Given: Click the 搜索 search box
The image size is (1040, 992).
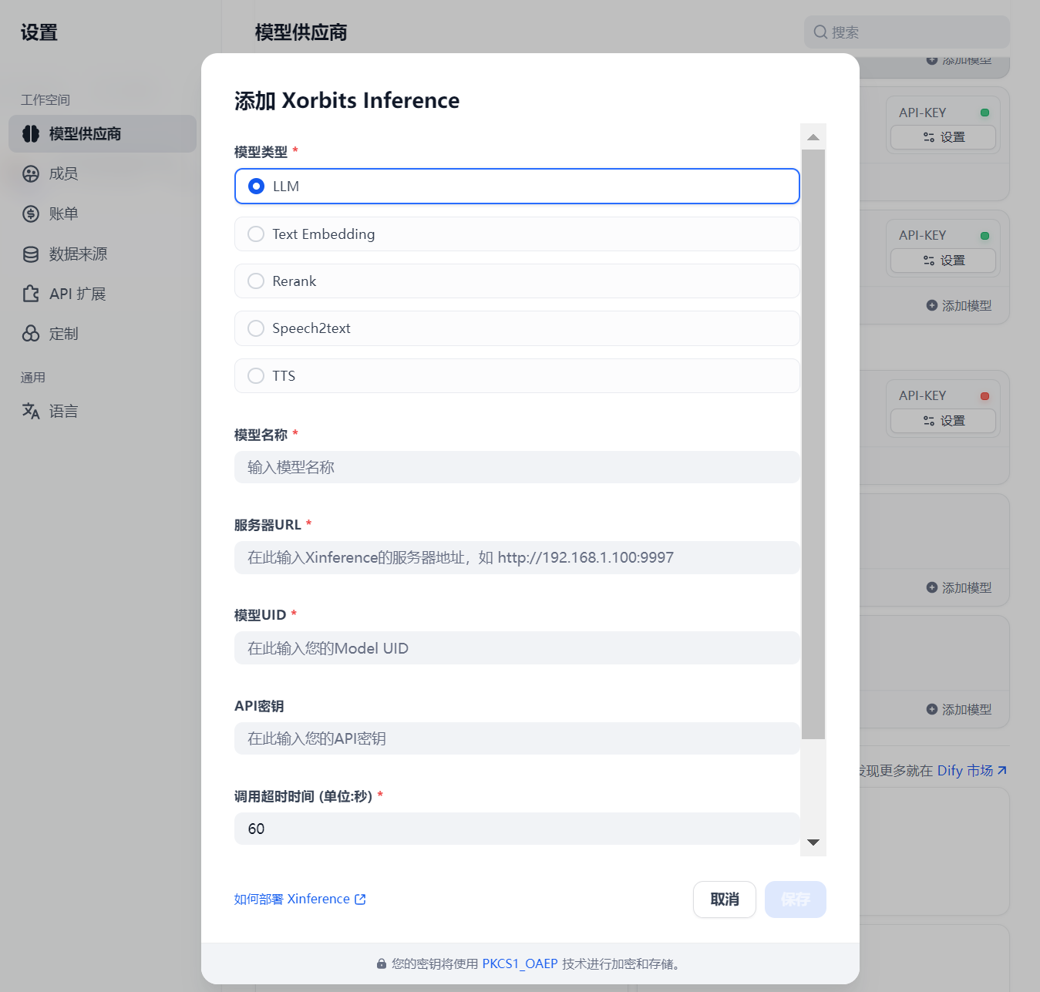Looking at the screenshot, I should pyautogui.click(x=907, y=32).
